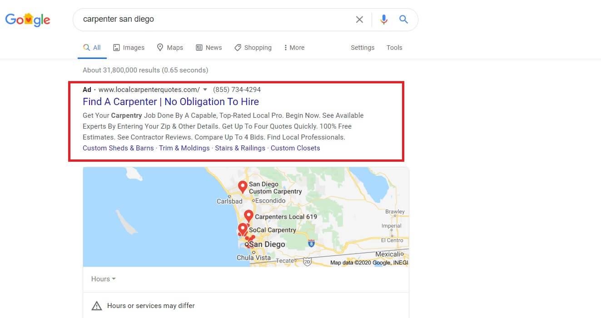The image size is (601, 318).
Task: Clear the search box with X icon
Action: (x=359, y=19)
